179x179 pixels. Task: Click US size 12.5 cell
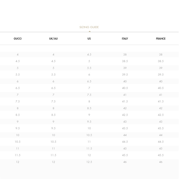click(x=89, y=162)
